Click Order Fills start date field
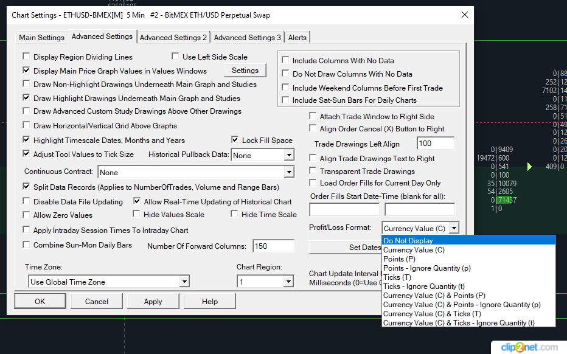567x354 pixels. pos(344,209)
